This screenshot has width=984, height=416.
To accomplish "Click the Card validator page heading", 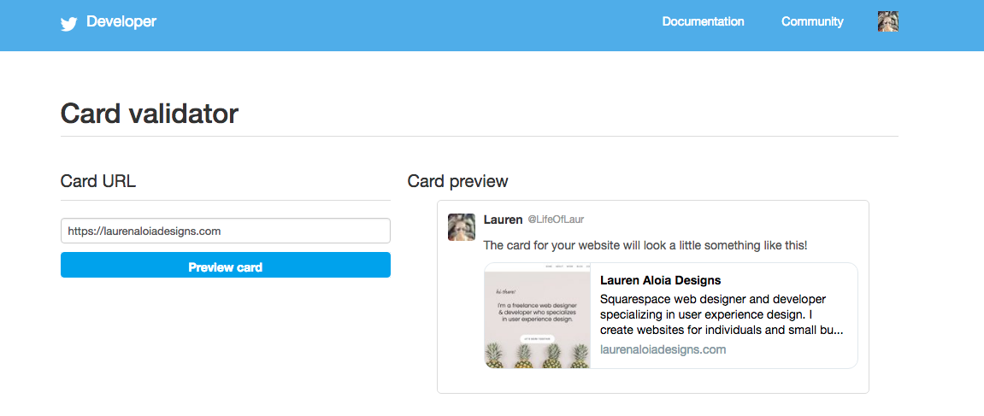I will [150, 114].
